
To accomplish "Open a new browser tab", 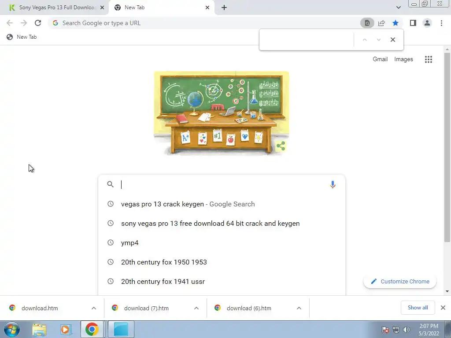I will [x=224, y=7].
